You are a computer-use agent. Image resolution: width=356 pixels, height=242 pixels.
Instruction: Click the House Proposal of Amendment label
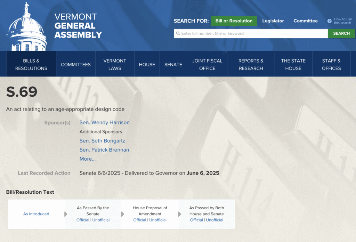(x=150, y=211)
